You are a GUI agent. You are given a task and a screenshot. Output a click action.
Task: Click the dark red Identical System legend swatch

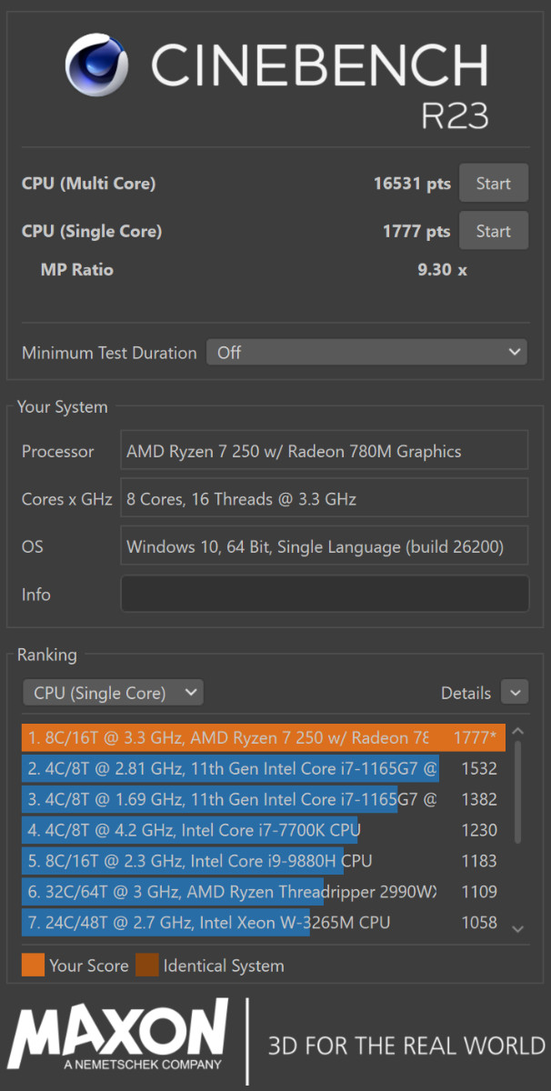[147, 965]
